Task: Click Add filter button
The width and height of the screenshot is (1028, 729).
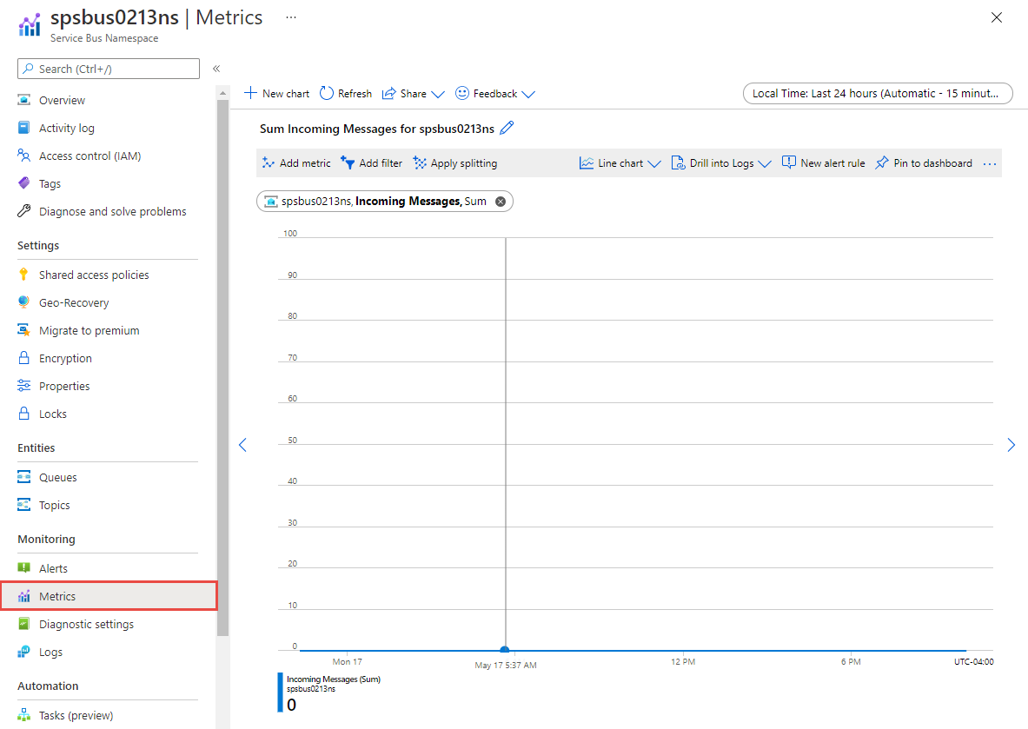Action: [372, 163]
